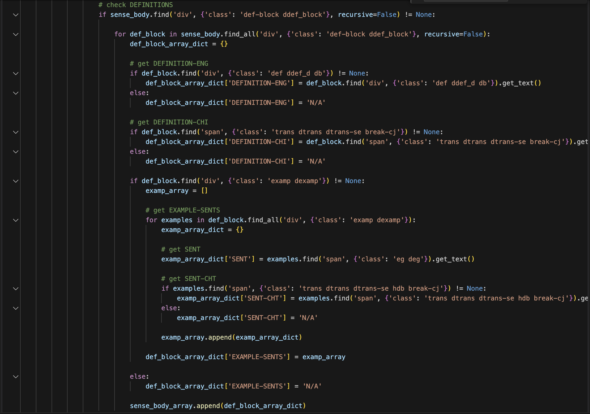Collapse the 'for examples in def_block' loop arrow
590x414 pixels.
pyautogui.click(x=16, y=220)
